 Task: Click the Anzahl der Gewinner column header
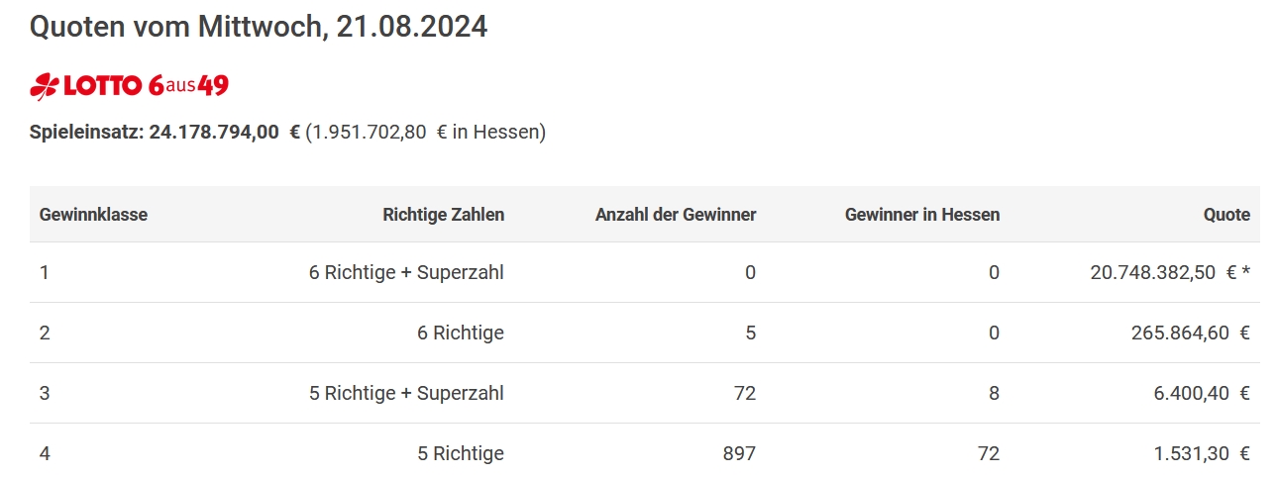pos(676,214)
